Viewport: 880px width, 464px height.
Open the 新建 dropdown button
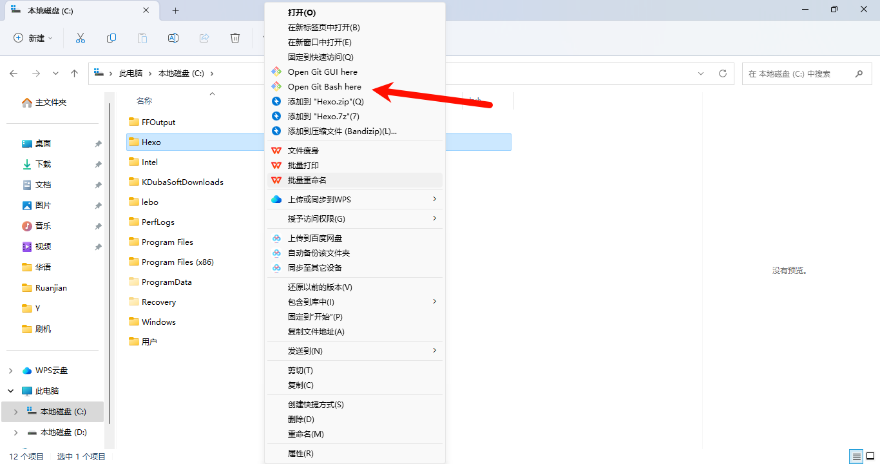pyautogui.click(x=33, y=38)
